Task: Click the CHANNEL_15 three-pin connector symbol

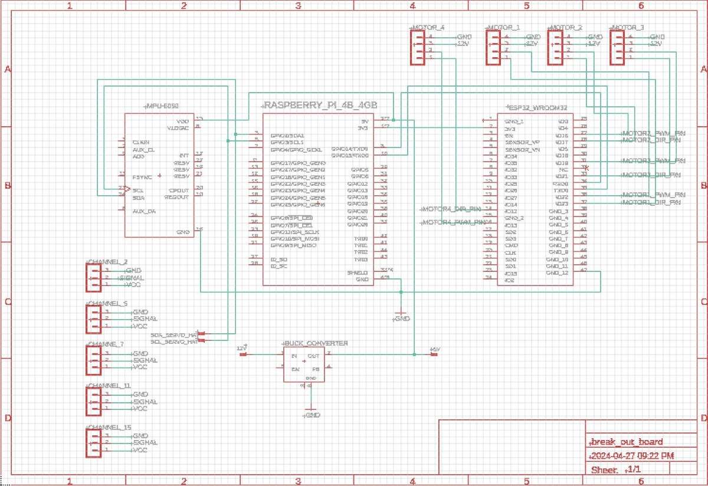Action: point(93,443)
